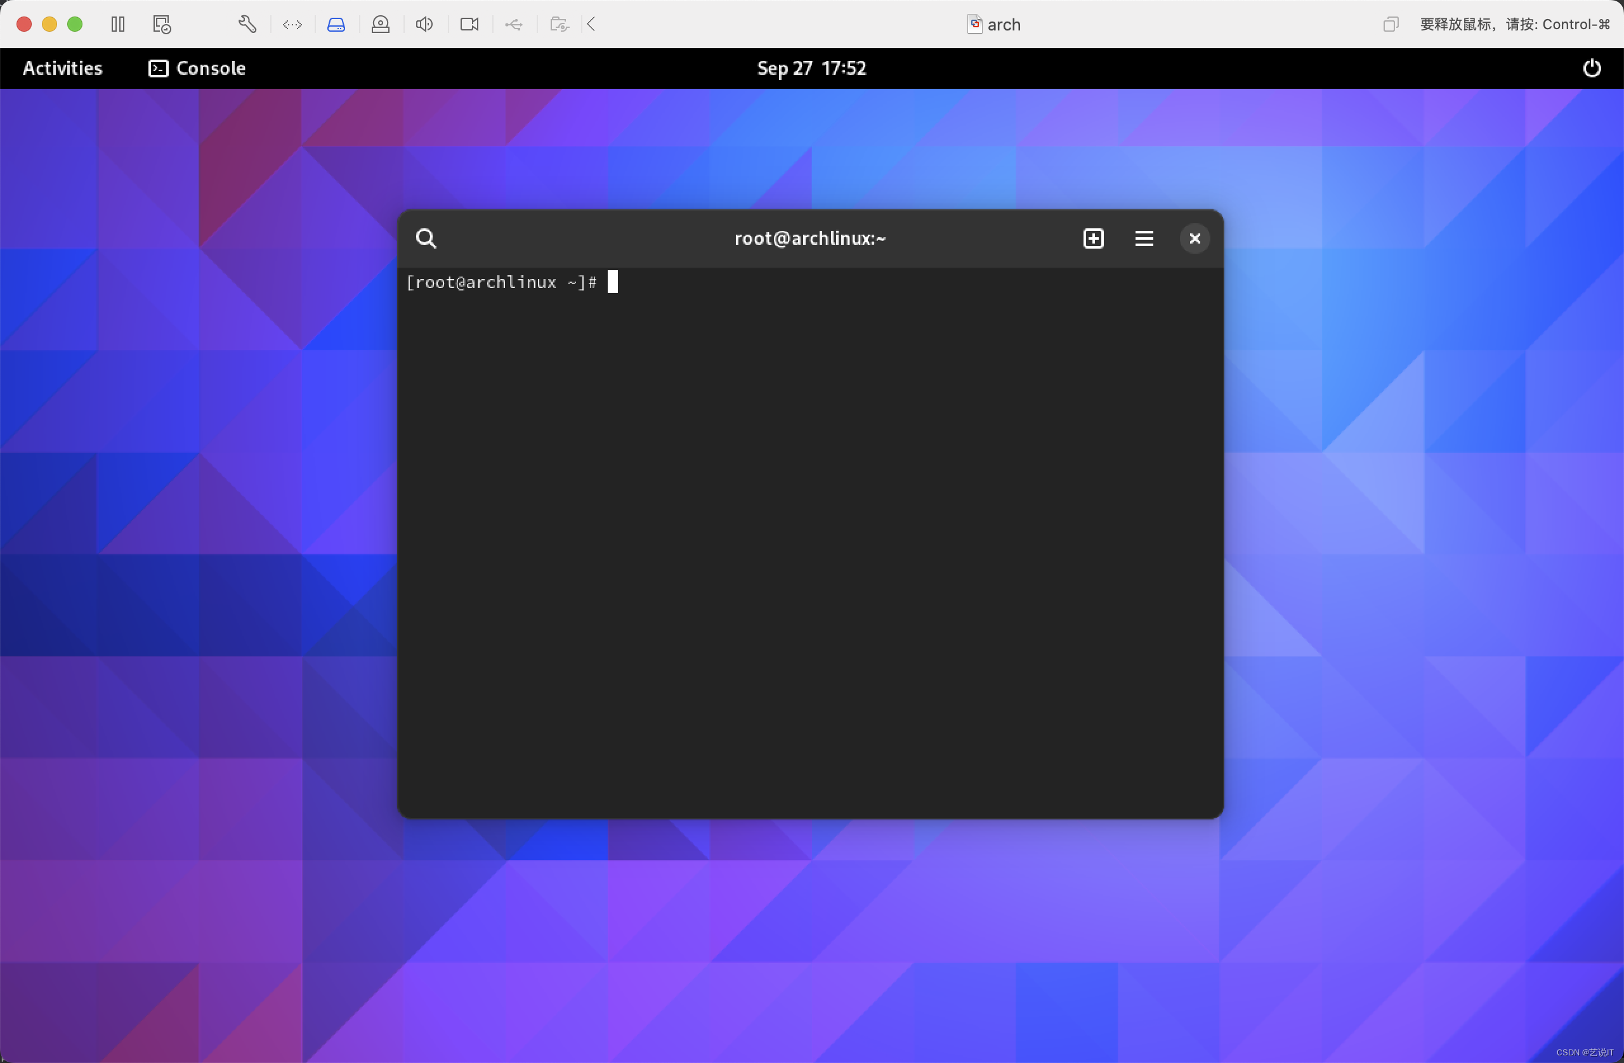
Task: Click the hard disk drive icon
Action: tap(336, 25)
